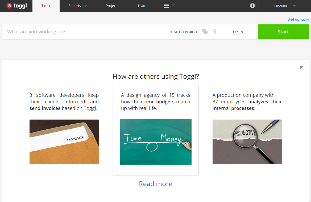311x202 pixels.
Task: Open the hamburger menu icon
Action: point(166,6)
